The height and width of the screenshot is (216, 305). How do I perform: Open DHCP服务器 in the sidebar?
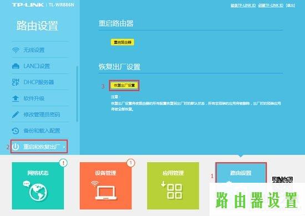click(40, 82)
